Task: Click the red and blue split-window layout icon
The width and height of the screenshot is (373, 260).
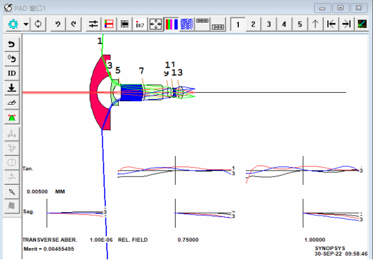Action: click(x=109, y=25)
